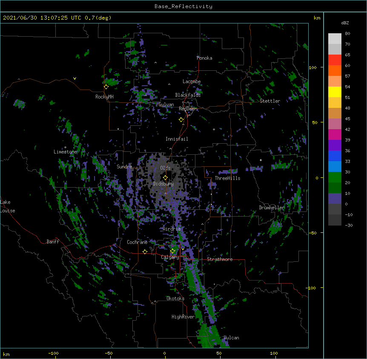Pick the purple 36–39 dBZ legend swatch
This screenshot has width=367, height=359.
335,145
